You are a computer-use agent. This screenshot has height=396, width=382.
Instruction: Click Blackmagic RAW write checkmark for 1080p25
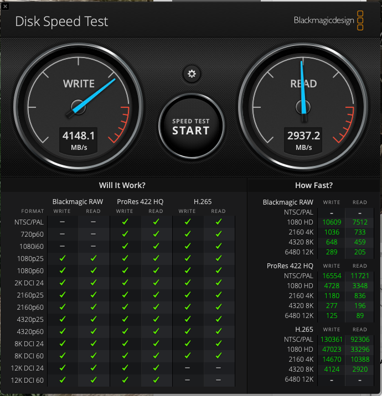click(62, 258)
